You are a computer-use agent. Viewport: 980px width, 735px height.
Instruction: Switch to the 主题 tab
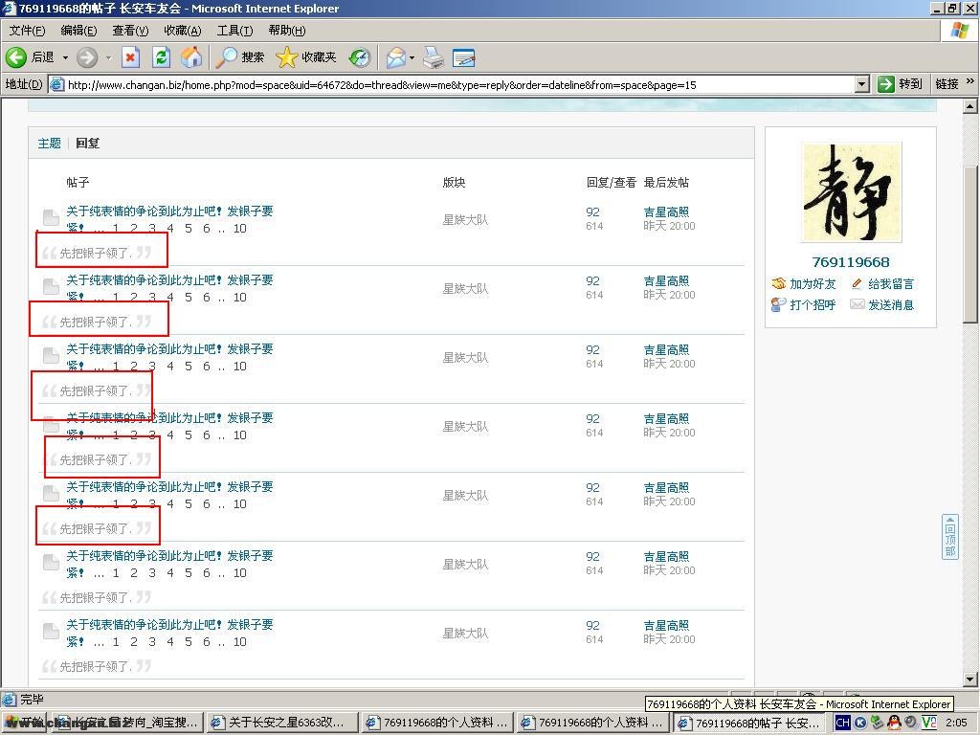coord(49,144)
